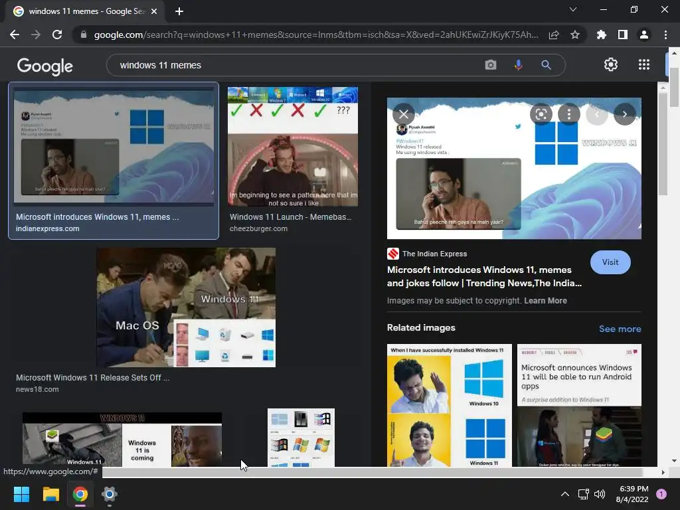Search inside image with Lens icon
This screenshot has height=510, width=680.
[x=541, y=114]
